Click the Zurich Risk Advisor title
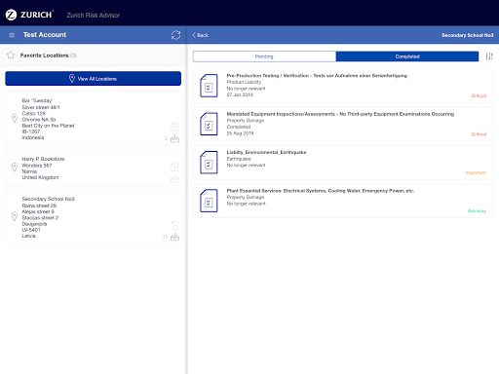 click(94, 15)
